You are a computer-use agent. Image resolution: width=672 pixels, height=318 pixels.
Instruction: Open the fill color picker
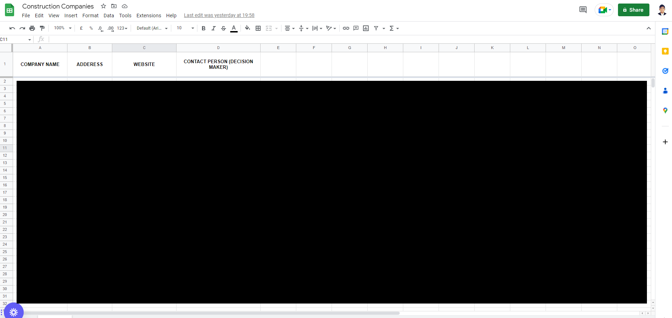coord(248,28)
